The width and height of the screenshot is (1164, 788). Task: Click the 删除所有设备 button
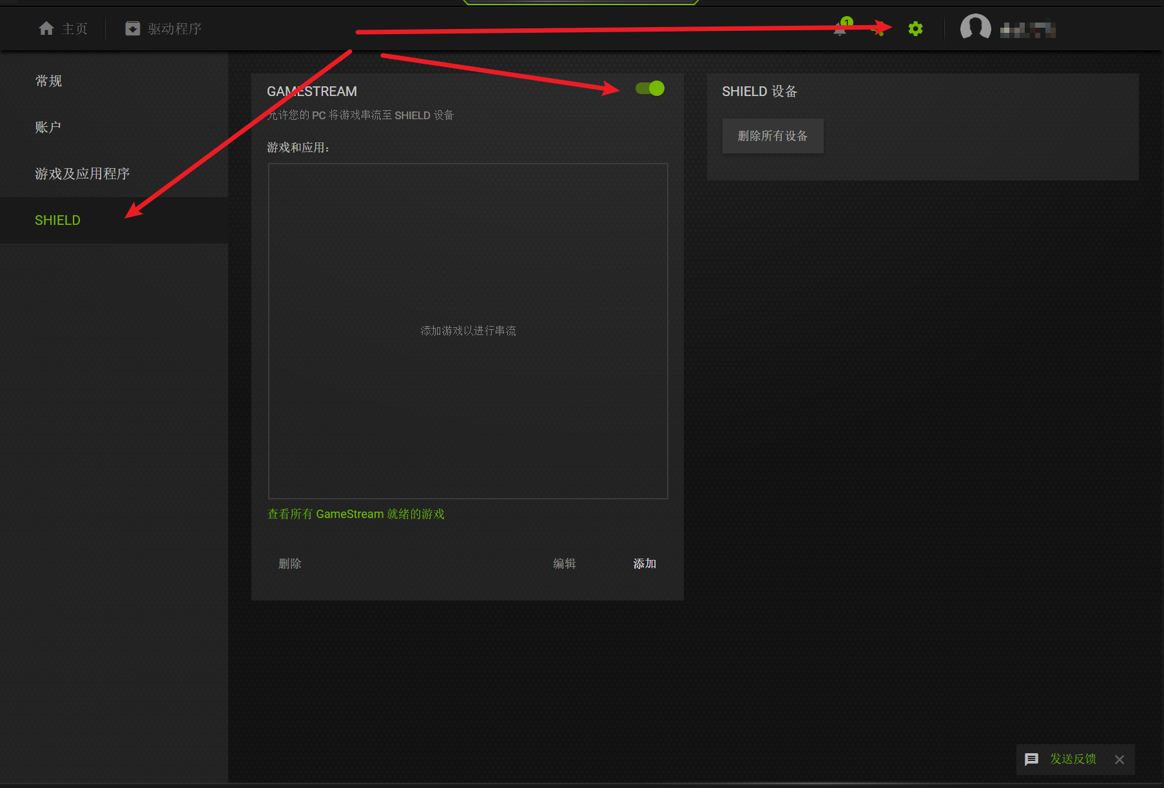coord(772,136)
